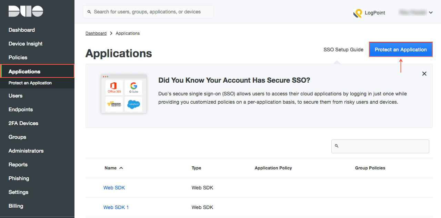Viewport: 441px width, 218px height.
Task: Open the Reports section
Action: [18, 164]
